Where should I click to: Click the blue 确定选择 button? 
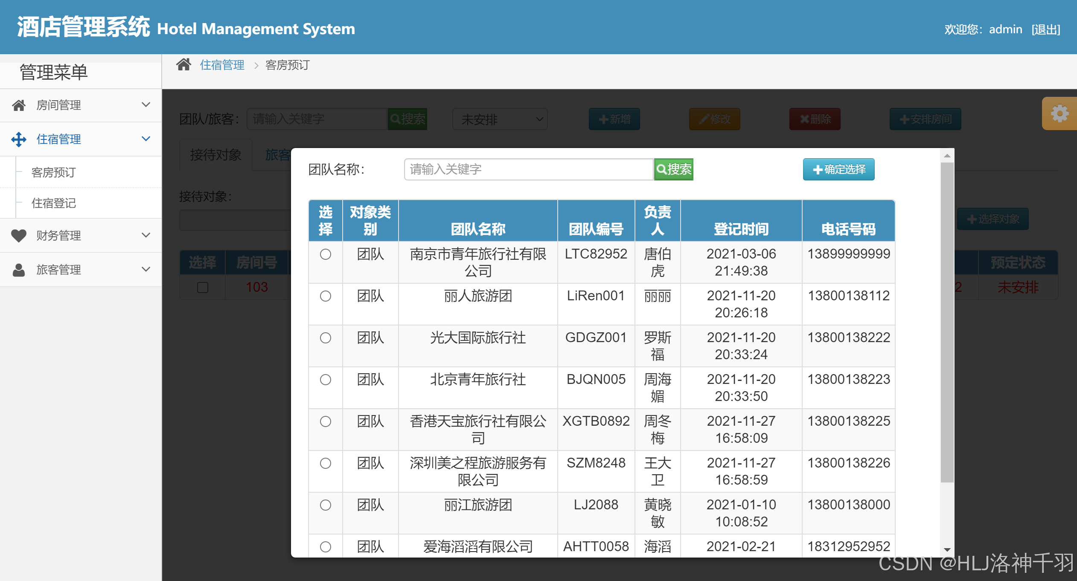point(838,169)
